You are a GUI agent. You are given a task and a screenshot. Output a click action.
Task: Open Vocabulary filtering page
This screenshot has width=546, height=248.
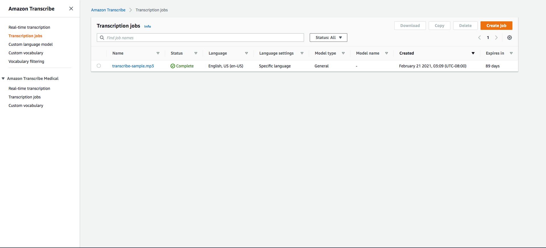(26, 61)
